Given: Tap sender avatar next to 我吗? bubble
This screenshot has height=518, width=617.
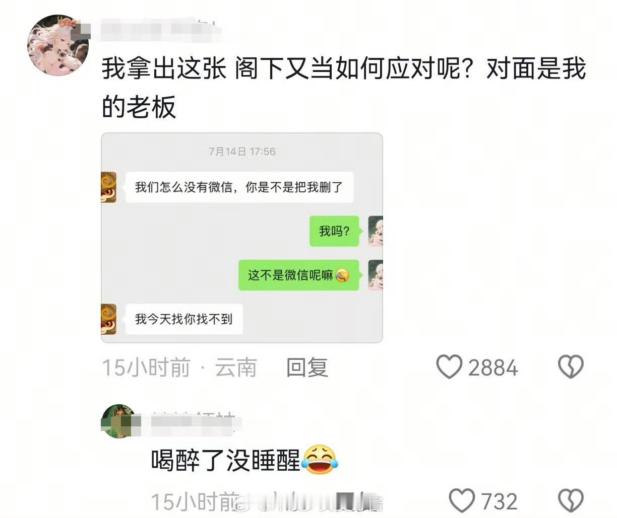Looking at the screenshot, I should click(x=376, y=231).
